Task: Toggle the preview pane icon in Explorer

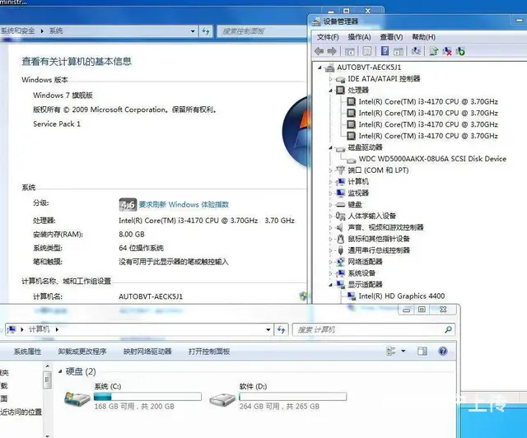Action: 422,352
